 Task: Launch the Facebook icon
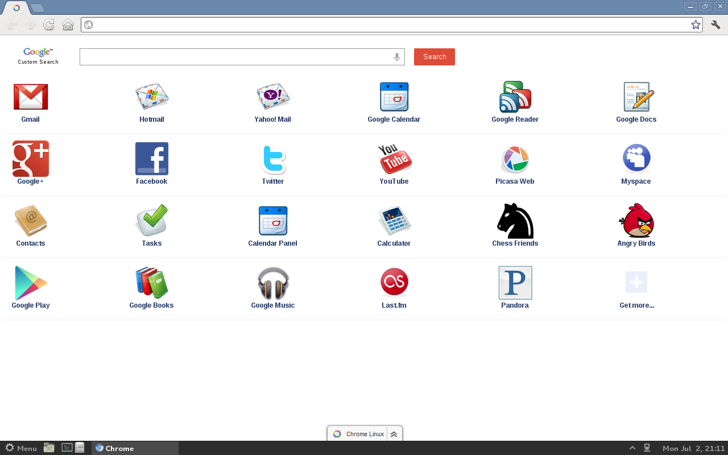[x=152, y=159]
